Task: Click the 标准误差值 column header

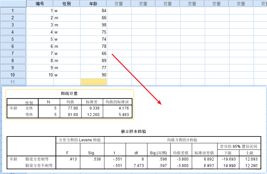Action: point(204,153)
